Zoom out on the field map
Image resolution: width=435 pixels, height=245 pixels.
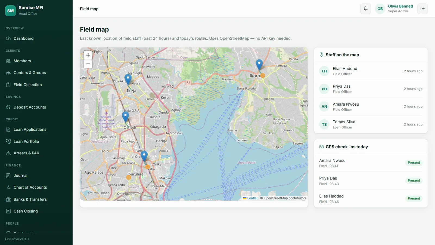[x=88, y=64]
